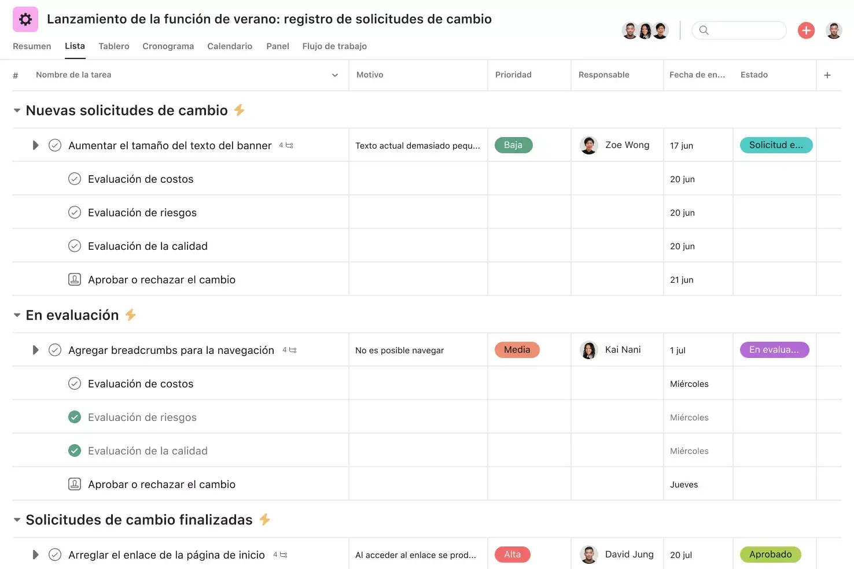This screenshot has width=854, height=569.
Task: Complete Evaluación de la calidad due 20 jun
Action: point(75,246)
